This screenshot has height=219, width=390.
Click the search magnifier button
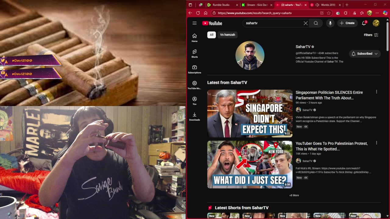[x=316, y=23]
